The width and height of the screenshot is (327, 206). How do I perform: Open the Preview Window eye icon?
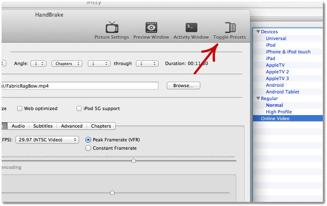point(151,28)
